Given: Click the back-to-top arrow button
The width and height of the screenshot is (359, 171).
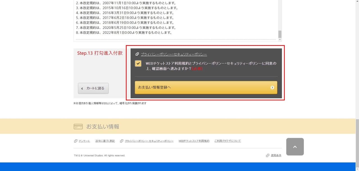Looking at the screenshot, I should tap(295, 147).
